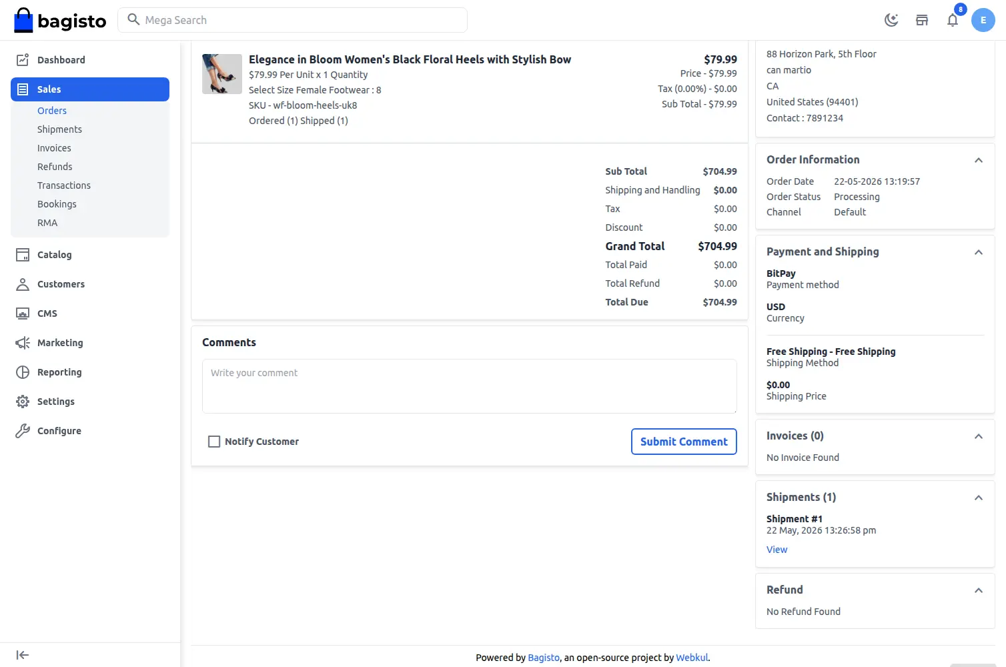Click the No Invoice Found text
The image size is (1006, 667).
[x=803, y=458]
